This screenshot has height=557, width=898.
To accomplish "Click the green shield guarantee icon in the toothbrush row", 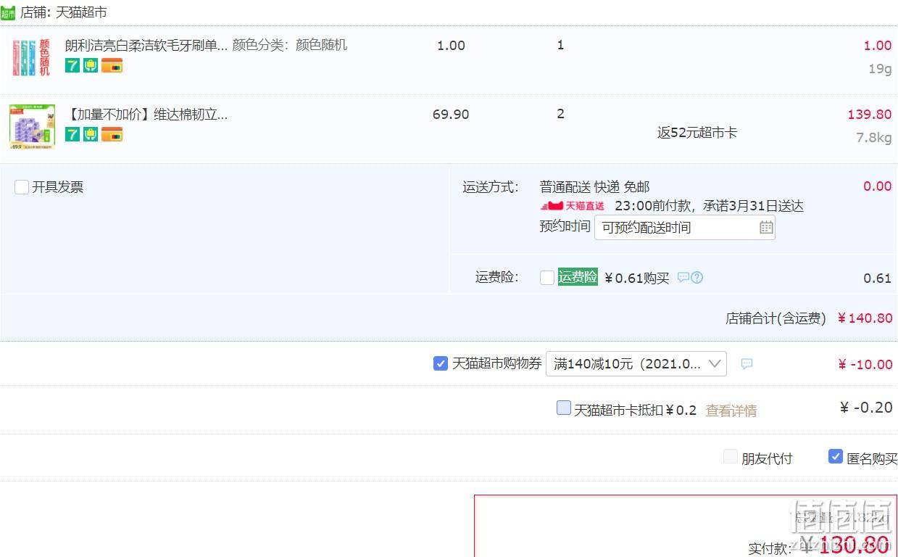I will coord(91,66).
